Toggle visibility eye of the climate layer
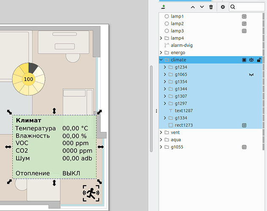The height and width of the screenshot is (211, 267). [x=251, y=60]
